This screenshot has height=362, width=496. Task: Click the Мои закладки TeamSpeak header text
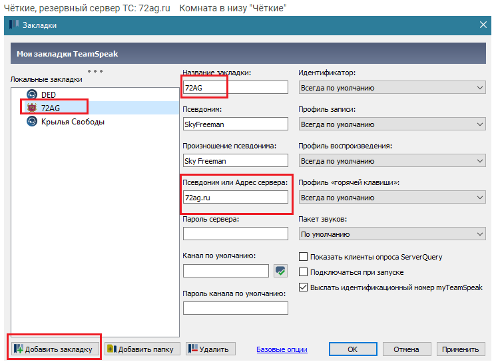point(67,54)
